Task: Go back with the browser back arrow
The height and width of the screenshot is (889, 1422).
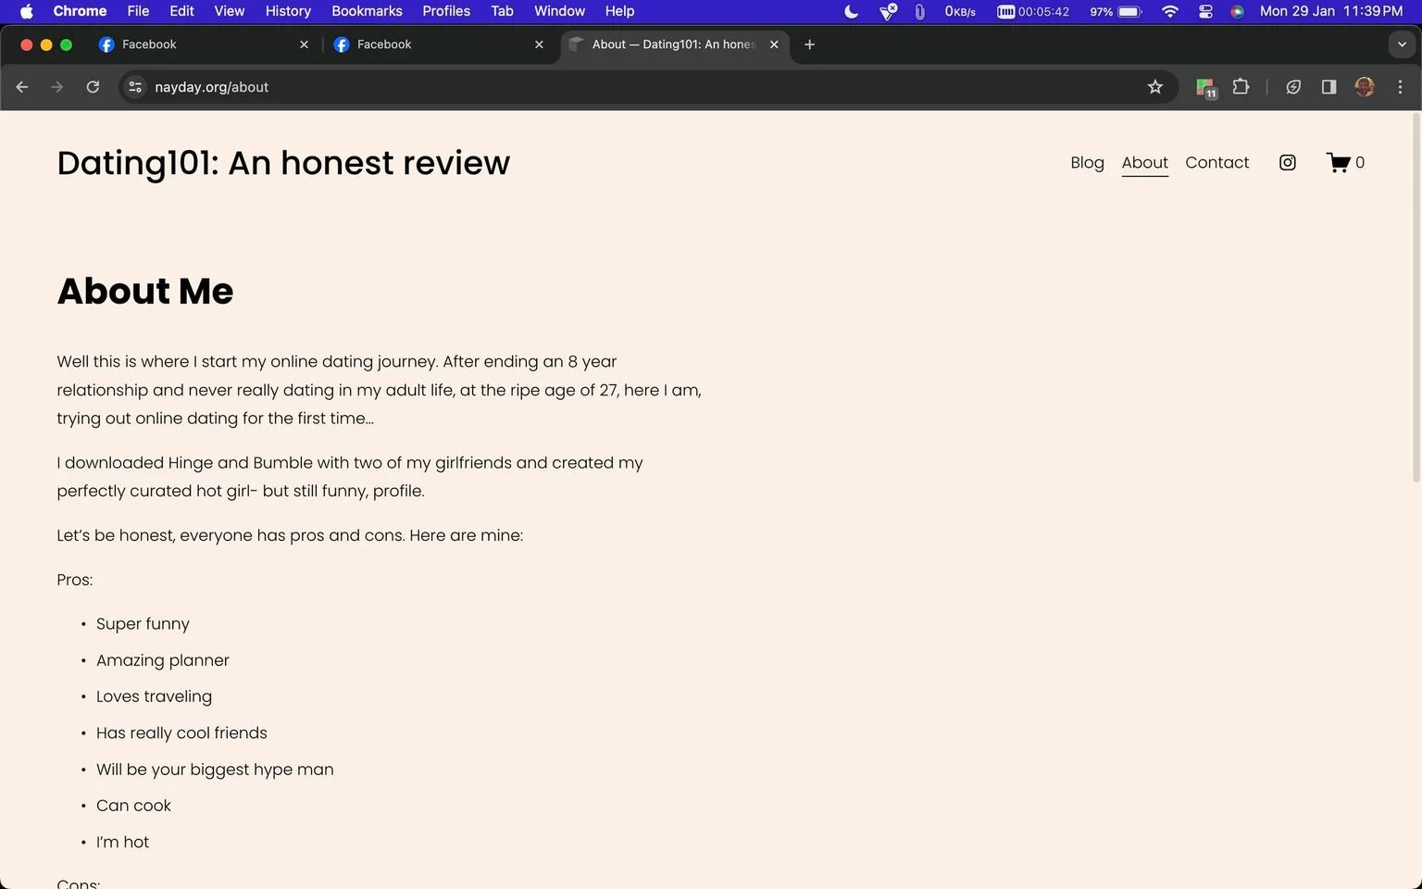Action: pos(22,87)
